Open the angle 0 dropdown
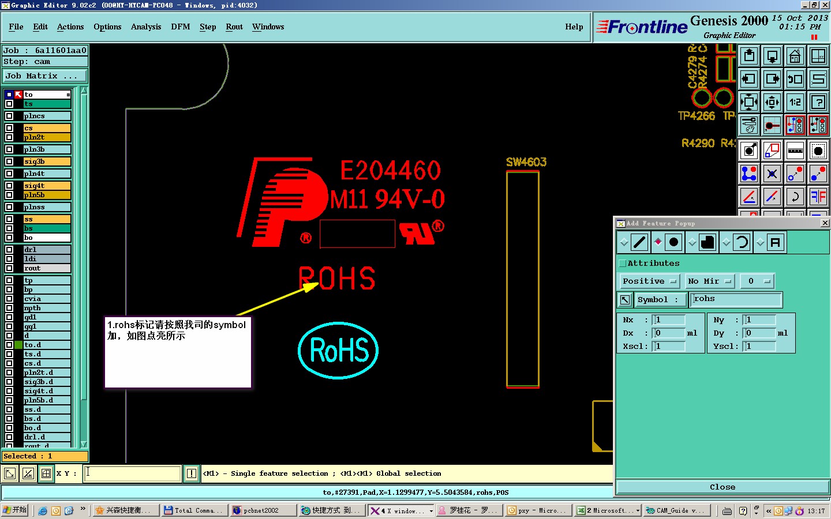 coord(757,281)
